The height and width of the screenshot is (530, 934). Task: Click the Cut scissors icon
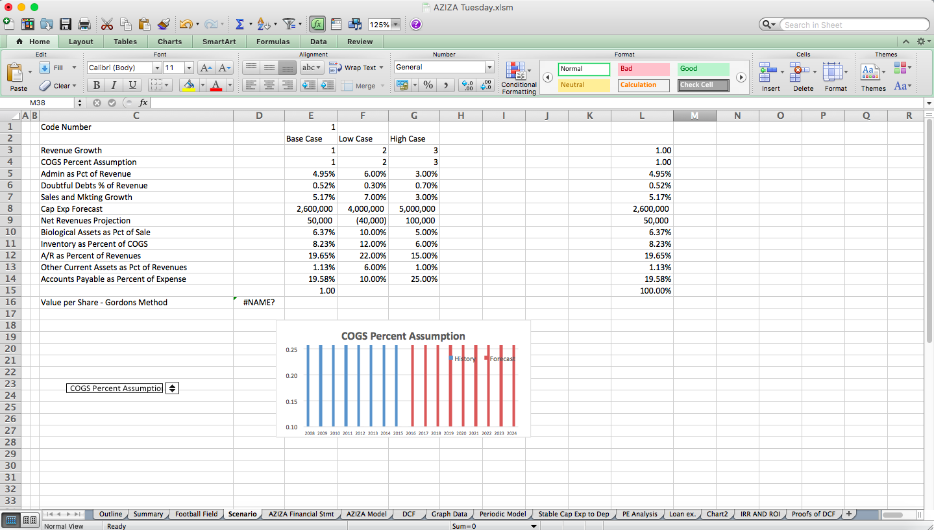click(x=106, y=23)
